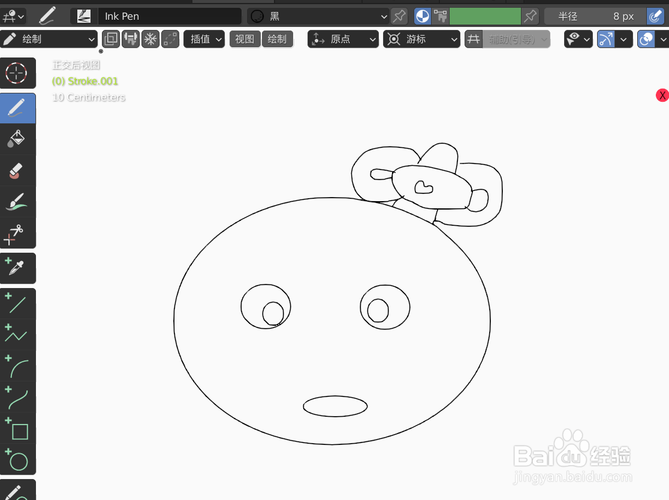Screen dimensions: 669x500
Task: Toggle the viewport gizmo display
Action: [605, 39]
